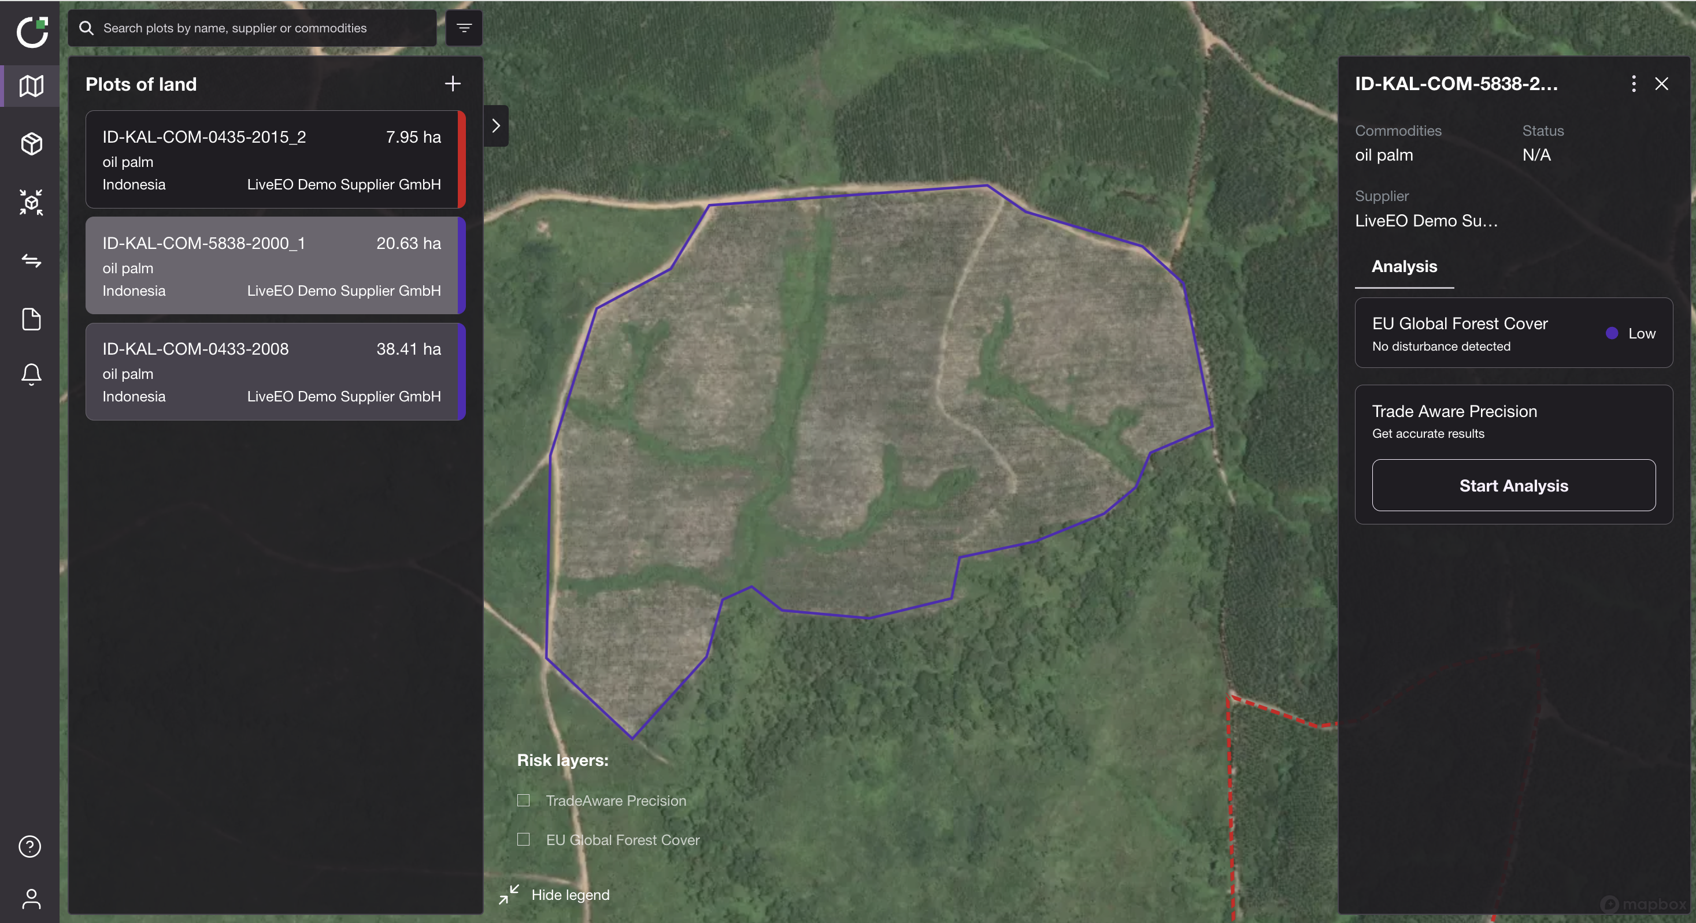Image resolution: width=1696 pixels, height=923 pixels.
Task: Open the cube package icon in sidebar
Action: 31,143
